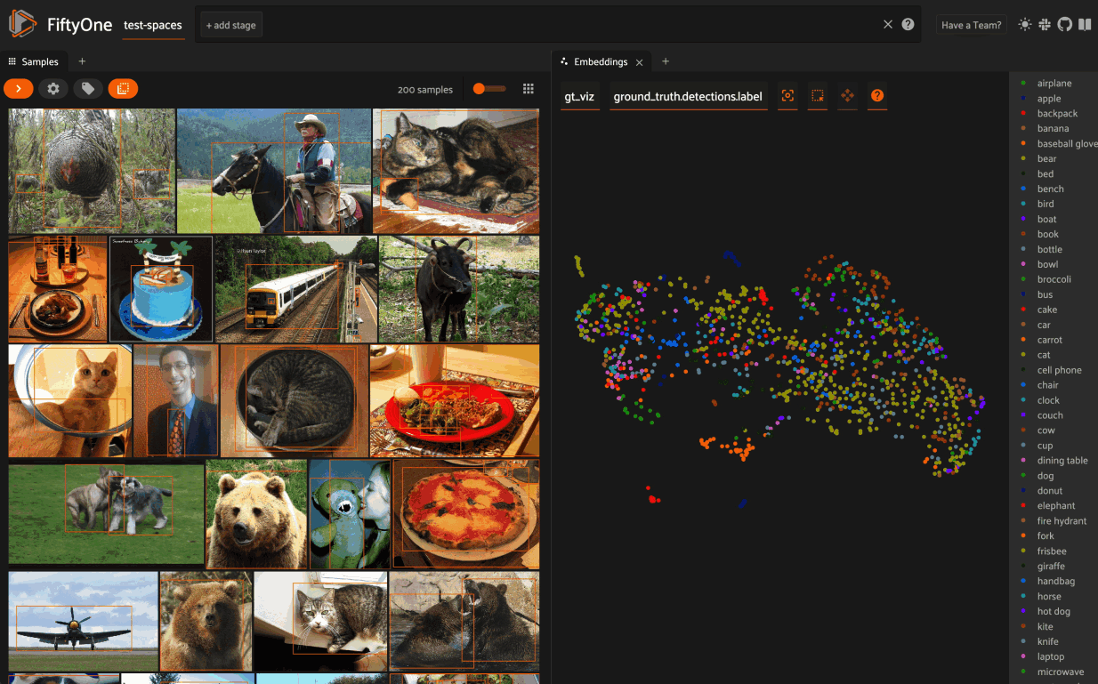Viewport: 1098px width, 684px height.
Task: Open the black cow thumbnail
Action: point(459,289)
